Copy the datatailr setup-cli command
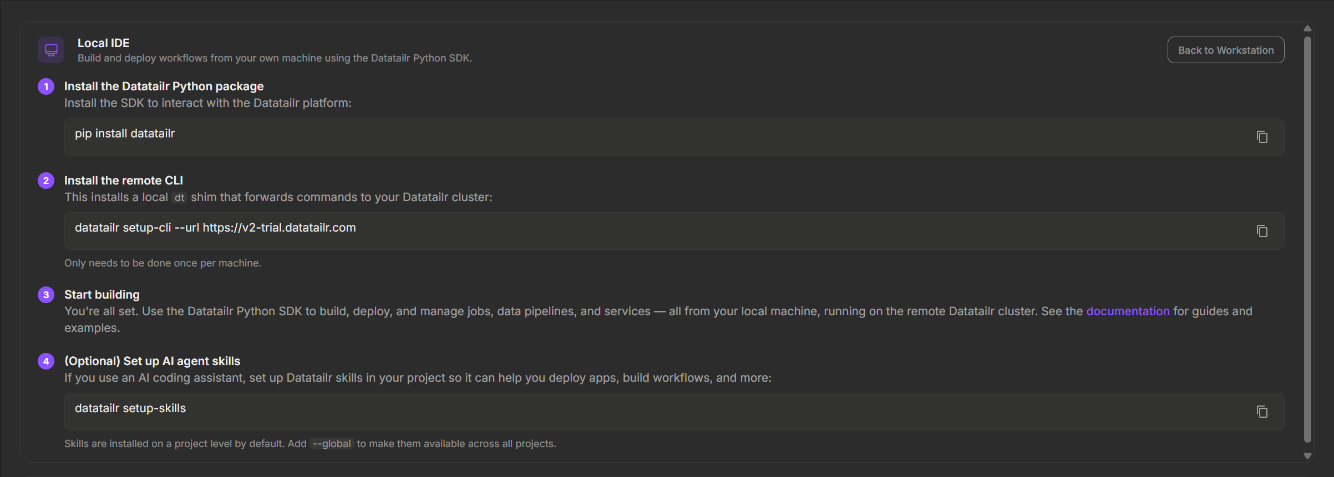This screenshot has width=1334, height=477. click(x=1262, y=231)
